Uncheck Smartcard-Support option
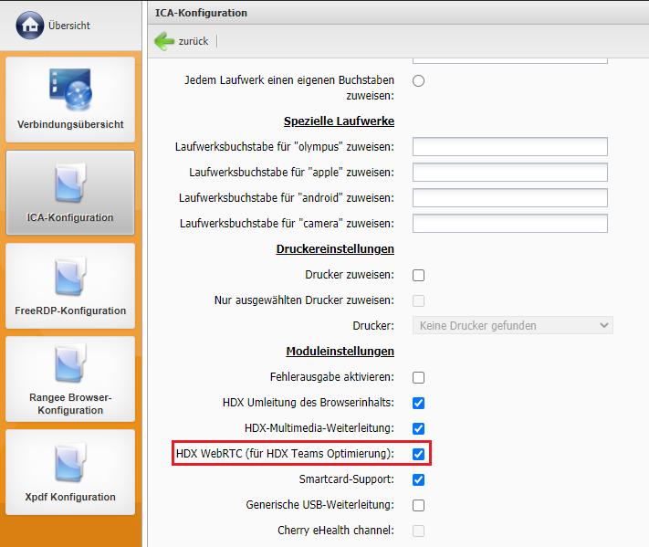The image size is (649, 547). [418, 479]
